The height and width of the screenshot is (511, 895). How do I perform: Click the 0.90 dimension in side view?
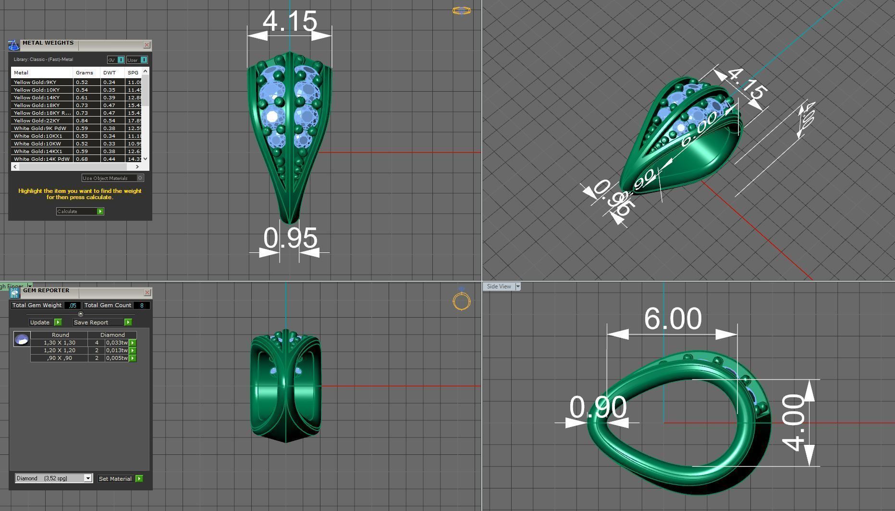point(598,407)
